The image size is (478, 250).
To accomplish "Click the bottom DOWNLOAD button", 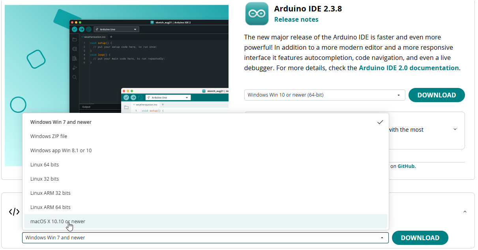I will tap(420, 238).
